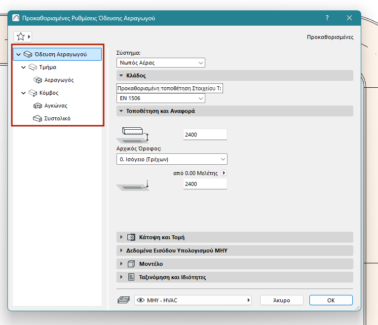Toggle the eye icon of ΜΗΥ - HVAC layer
Screen dimensions: 378x325
[x=141, y=300]
